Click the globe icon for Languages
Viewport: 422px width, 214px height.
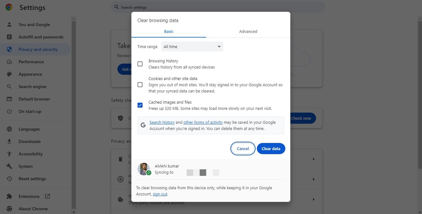[x=9, y=129]
